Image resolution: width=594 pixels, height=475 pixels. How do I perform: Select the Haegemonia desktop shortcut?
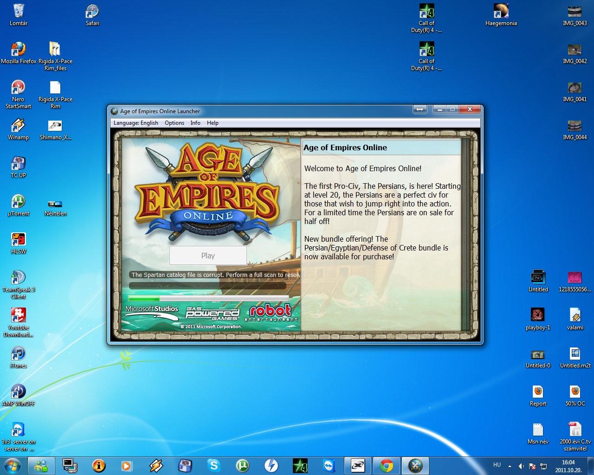[501, 14]
